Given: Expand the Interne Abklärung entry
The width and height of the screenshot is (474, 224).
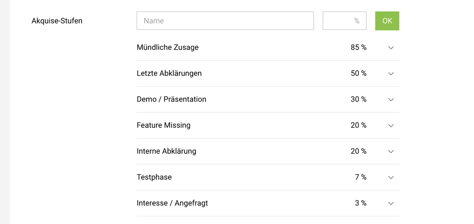Looking at the screenshot, I should (391, 151).
